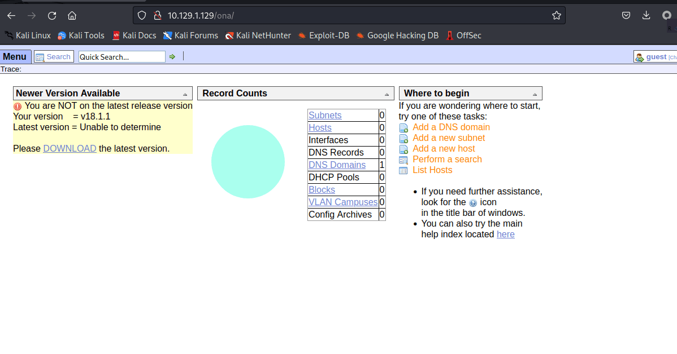Reload the page in browser

click(52, 16)
